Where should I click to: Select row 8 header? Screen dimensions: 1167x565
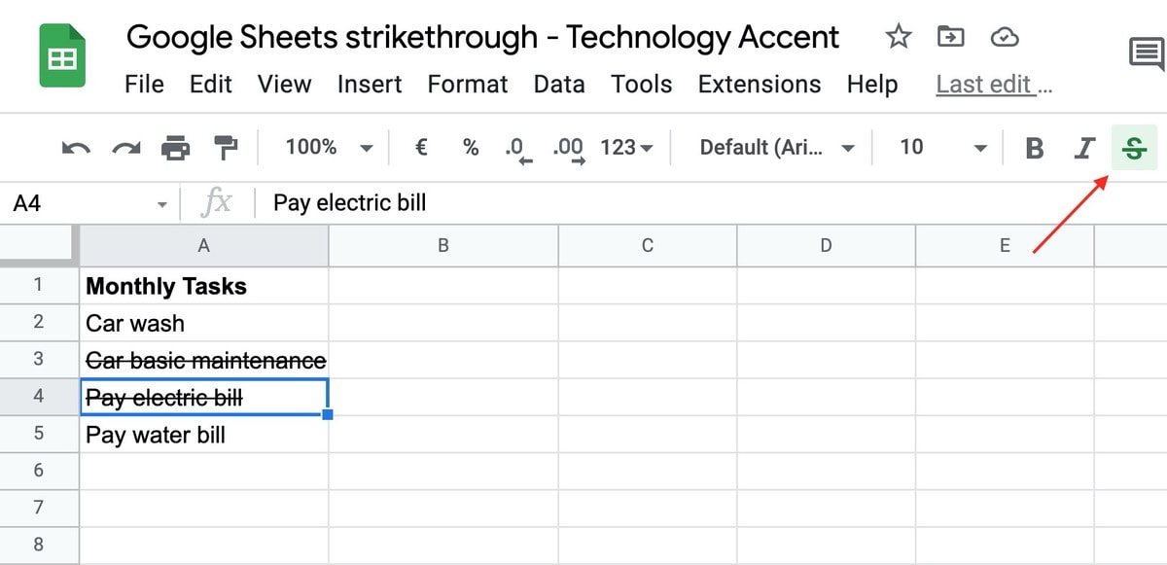coord(39,544)
